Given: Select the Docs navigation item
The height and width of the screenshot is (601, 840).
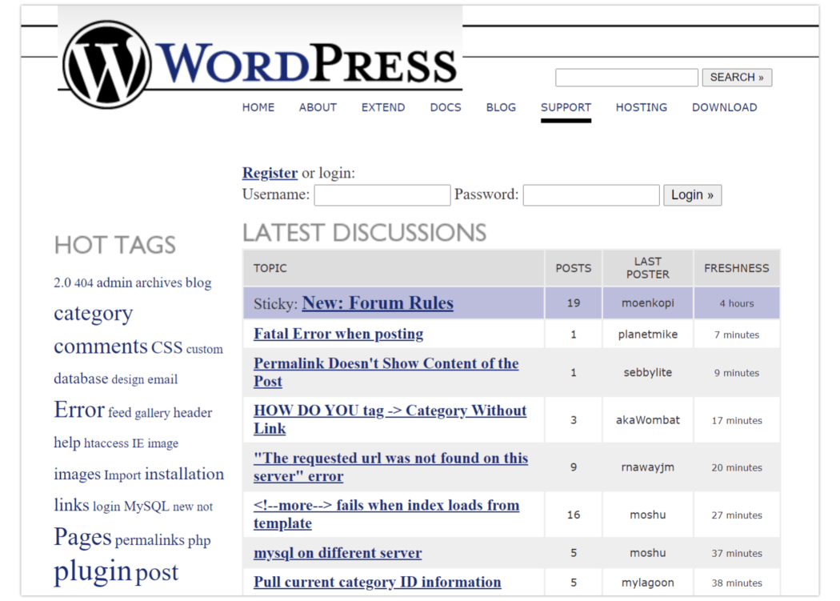Looking at the screenshot, I should 446,107.
